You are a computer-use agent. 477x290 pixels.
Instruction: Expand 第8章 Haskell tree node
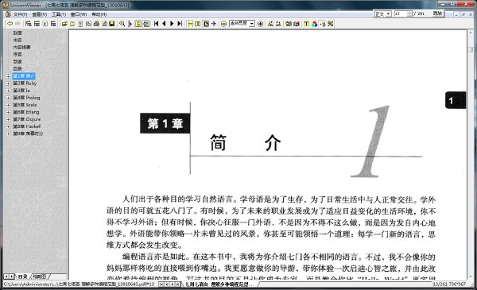[x=8, y=126]
